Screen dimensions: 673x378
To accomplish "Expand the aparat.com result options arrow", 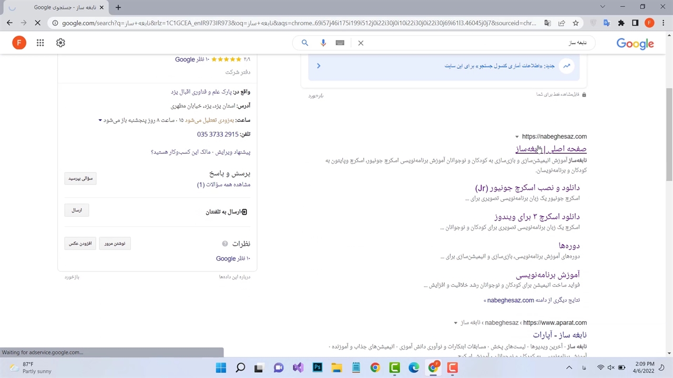I will pyautogui.click(x=456, y=323).
